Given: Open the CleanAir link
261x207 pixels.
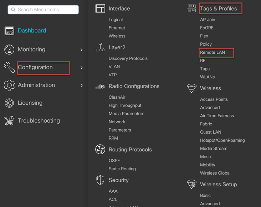Looking at the screenshot, I should (117, 97).
